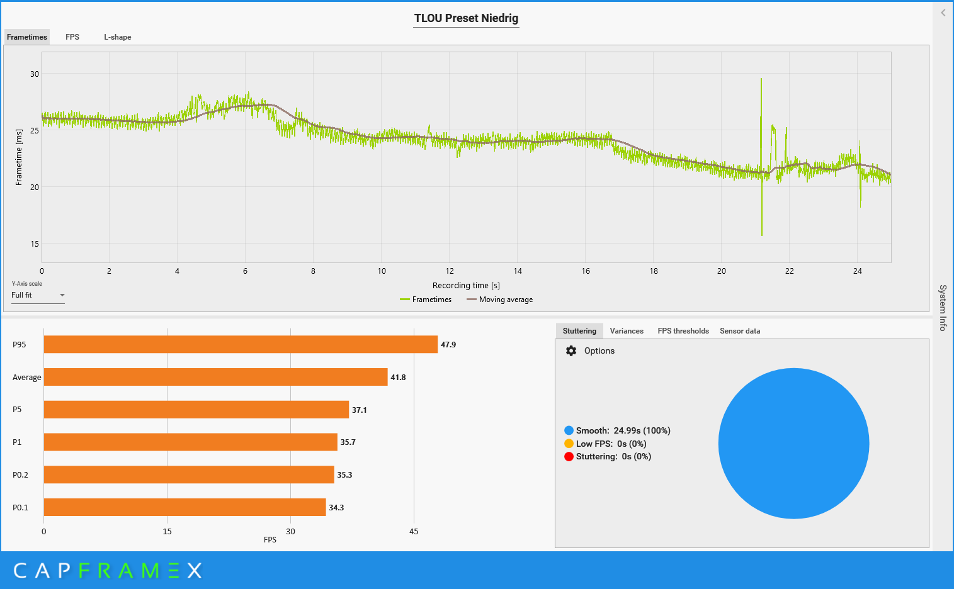Click the P95 bar showing 47.9
Viewport: 954px width, 589px height.
[x=241, y=344]
